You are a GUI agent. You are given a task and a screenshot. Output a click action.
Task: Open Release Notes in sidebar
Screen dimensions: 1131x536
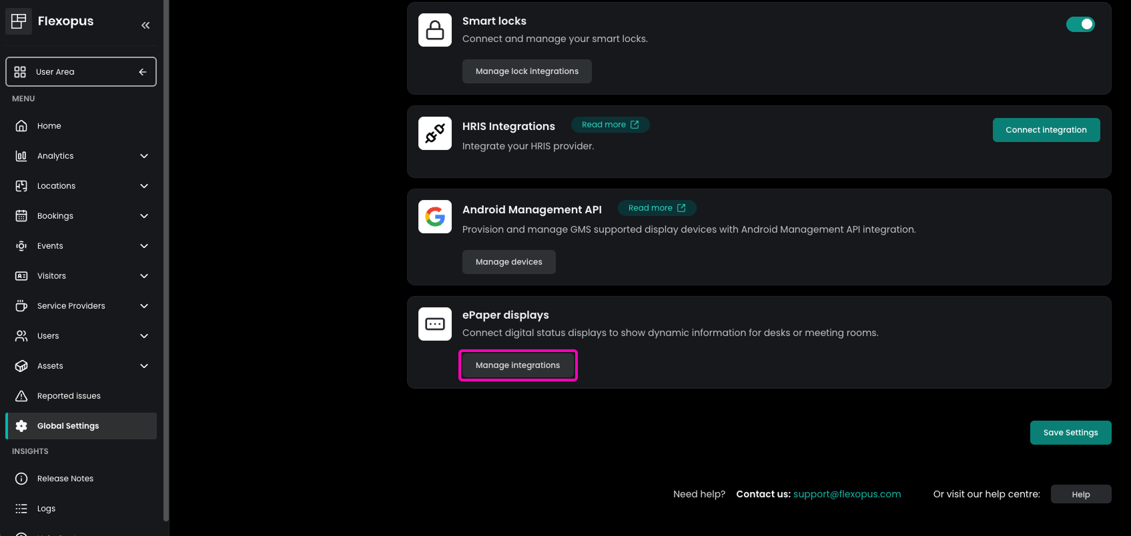pyautogui.click(x=81, y=479)
